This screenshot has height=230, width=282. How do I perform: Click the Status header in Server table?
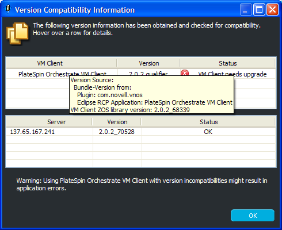click(208, 122)
